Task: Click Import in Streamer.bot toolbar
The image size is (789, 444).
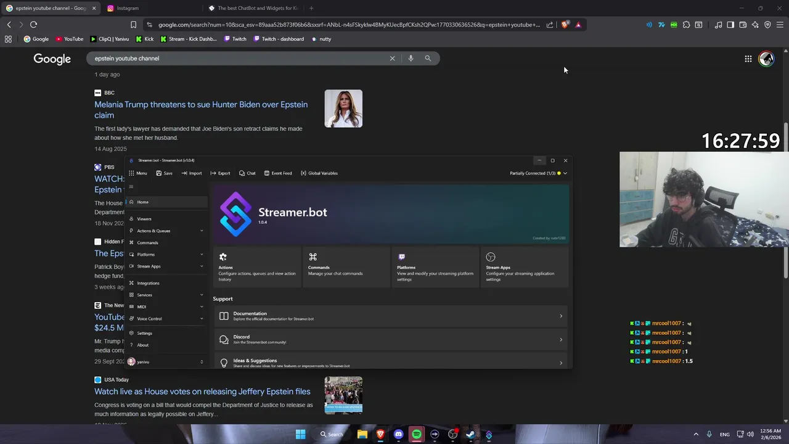Action: pos(192,173)
